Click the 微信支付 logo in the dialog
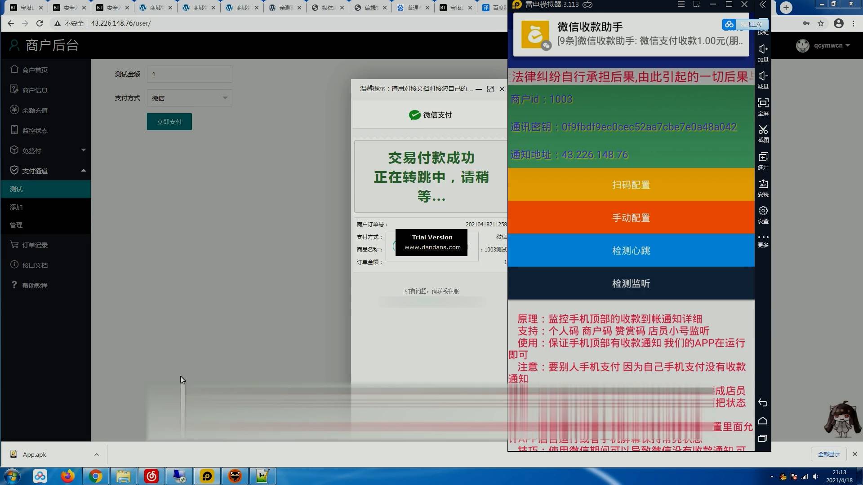The image size is (863, 485). coord(430,115)
